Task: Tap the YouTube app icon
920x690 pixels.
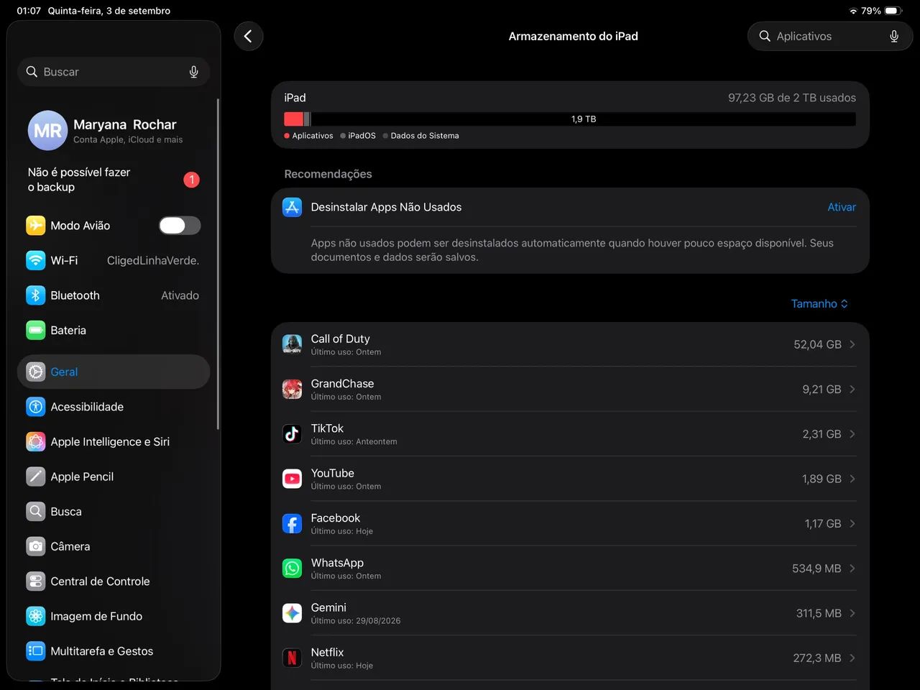Action: tap(292, 479)
